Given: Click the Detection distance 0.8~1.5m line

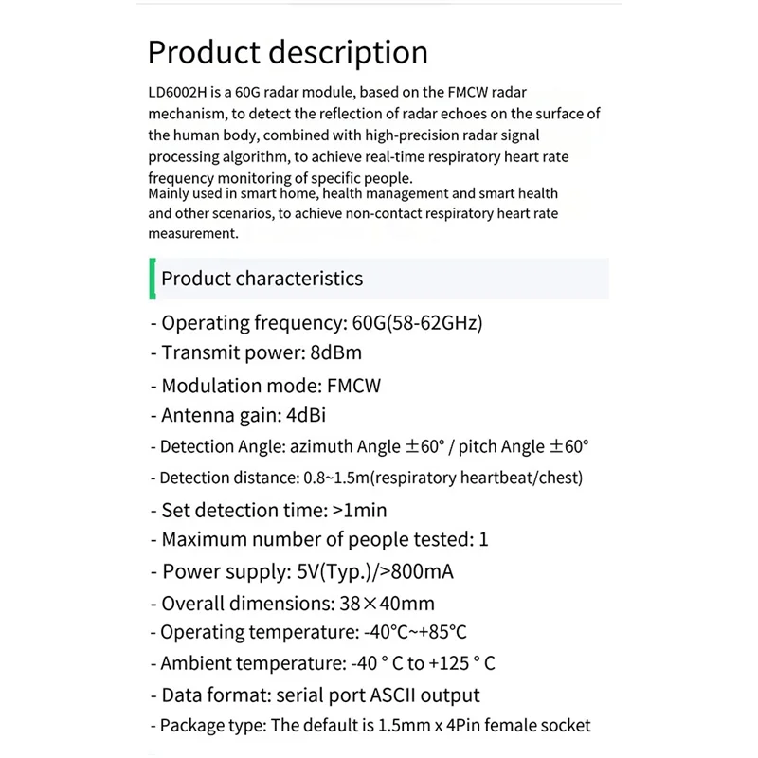Looking at the screenshot, I should coord(367,478).
